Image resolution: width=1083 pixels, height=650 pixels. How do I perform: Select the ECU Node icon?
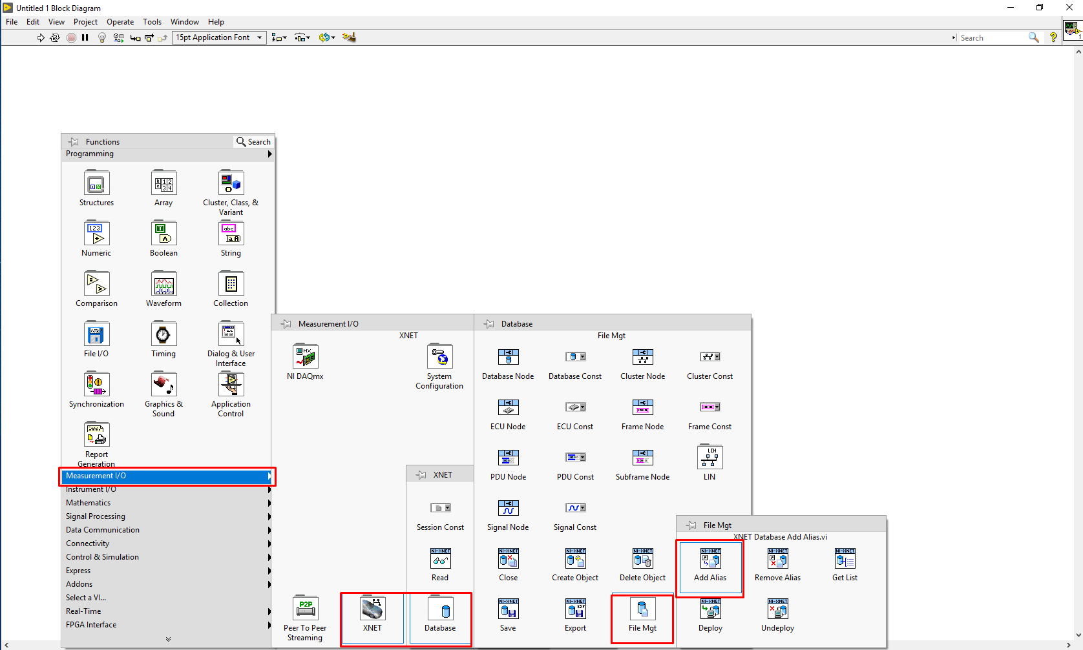508,407
